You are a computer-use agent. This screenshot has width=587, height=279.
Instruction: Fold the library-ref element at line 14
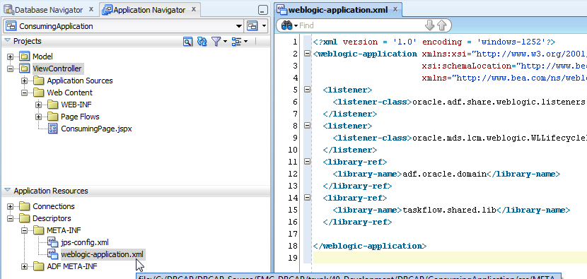pos(307,198)
